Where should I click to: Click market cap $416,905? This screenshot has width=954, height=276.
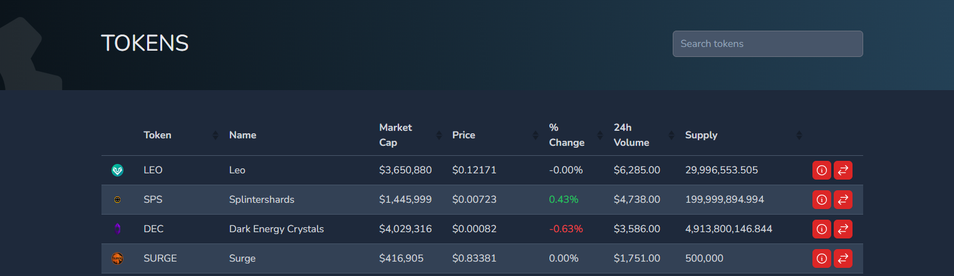point(401,258)
